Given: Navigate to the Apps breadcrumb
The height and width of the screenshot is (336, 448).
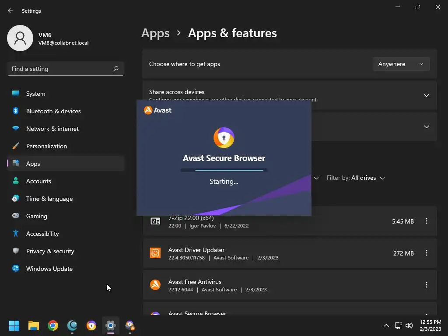Looking at the screenshot, I should click(155, 33).
